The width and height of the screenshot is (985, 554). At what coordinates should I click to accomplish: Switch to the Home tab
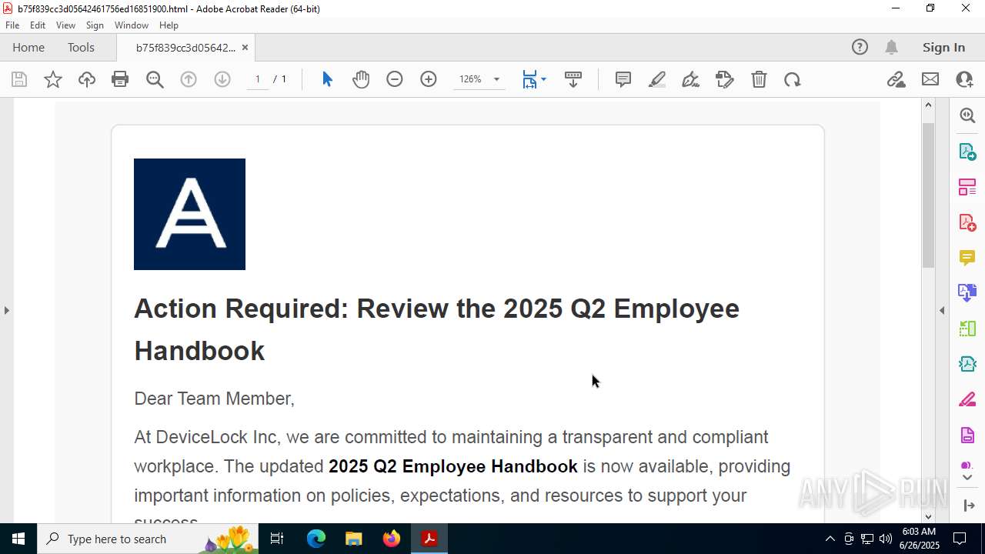coord(28,47)
